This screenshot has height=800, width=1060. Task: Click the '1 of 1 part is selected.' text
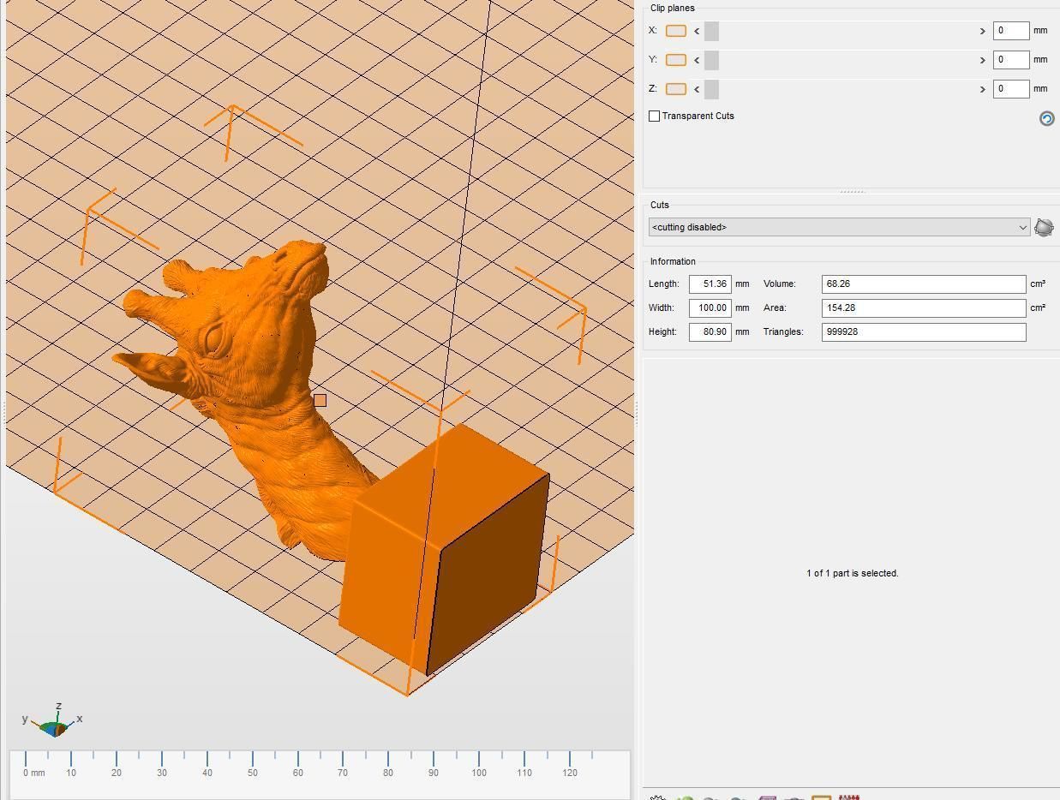click(x=853, y=573)
